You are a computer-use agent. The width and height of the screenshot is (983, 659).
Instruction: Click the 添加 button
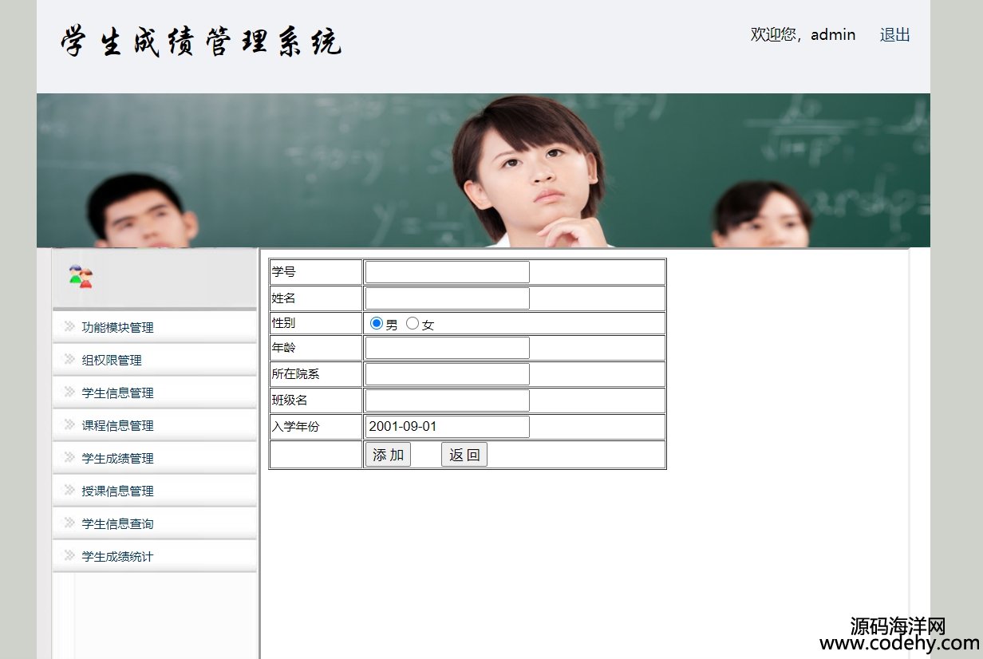click(x=388, y=455)
